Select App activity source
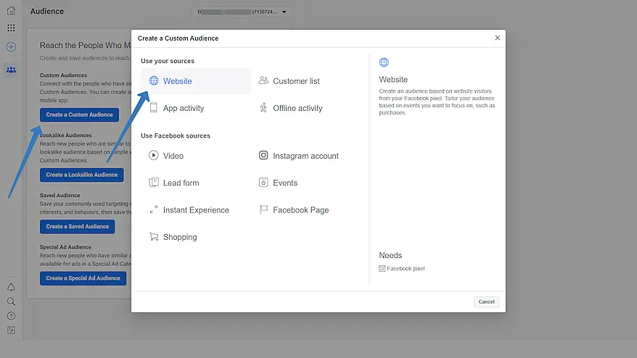 pyautogui.click(x=183, y=108)
